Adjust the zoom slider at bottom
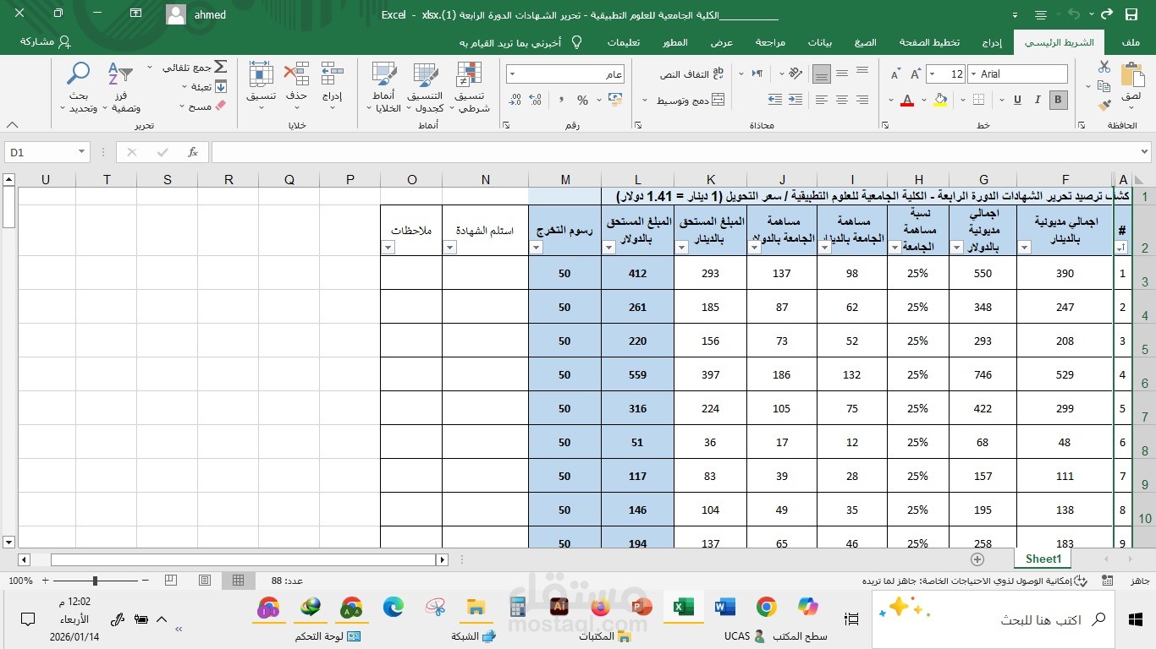1156x649 pixels. [96, 581]
